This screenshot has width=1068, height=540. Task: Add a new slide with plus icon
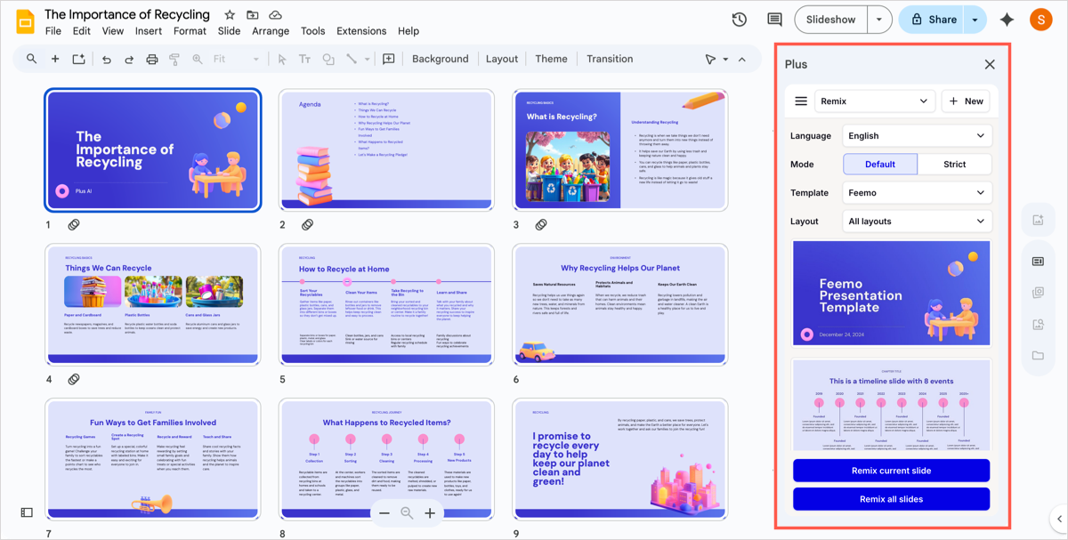click(55, 59)
